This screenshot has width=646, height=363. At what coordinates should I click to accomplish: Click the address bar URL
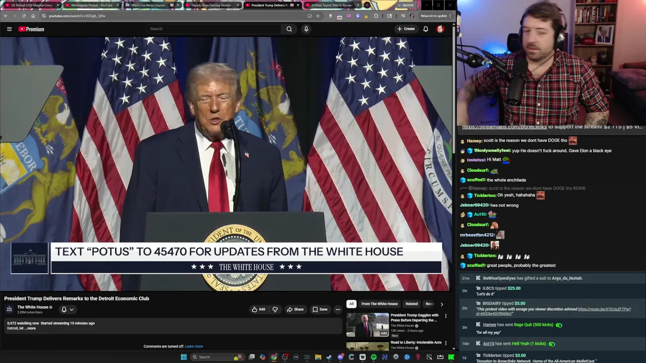tap(77, 16)
